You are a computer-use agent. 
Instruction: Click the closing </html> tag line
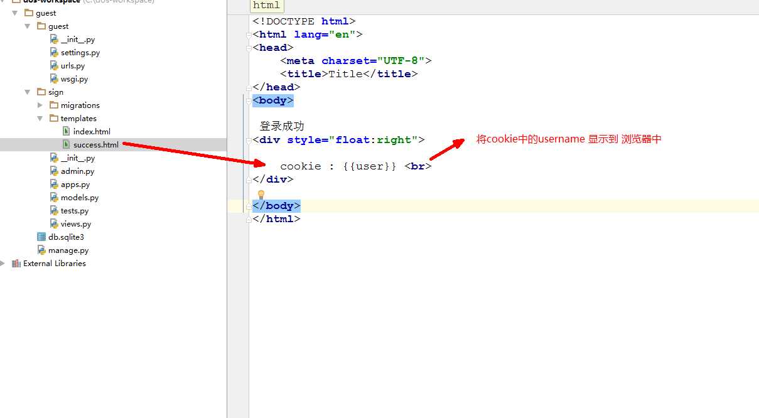[276, 219]
